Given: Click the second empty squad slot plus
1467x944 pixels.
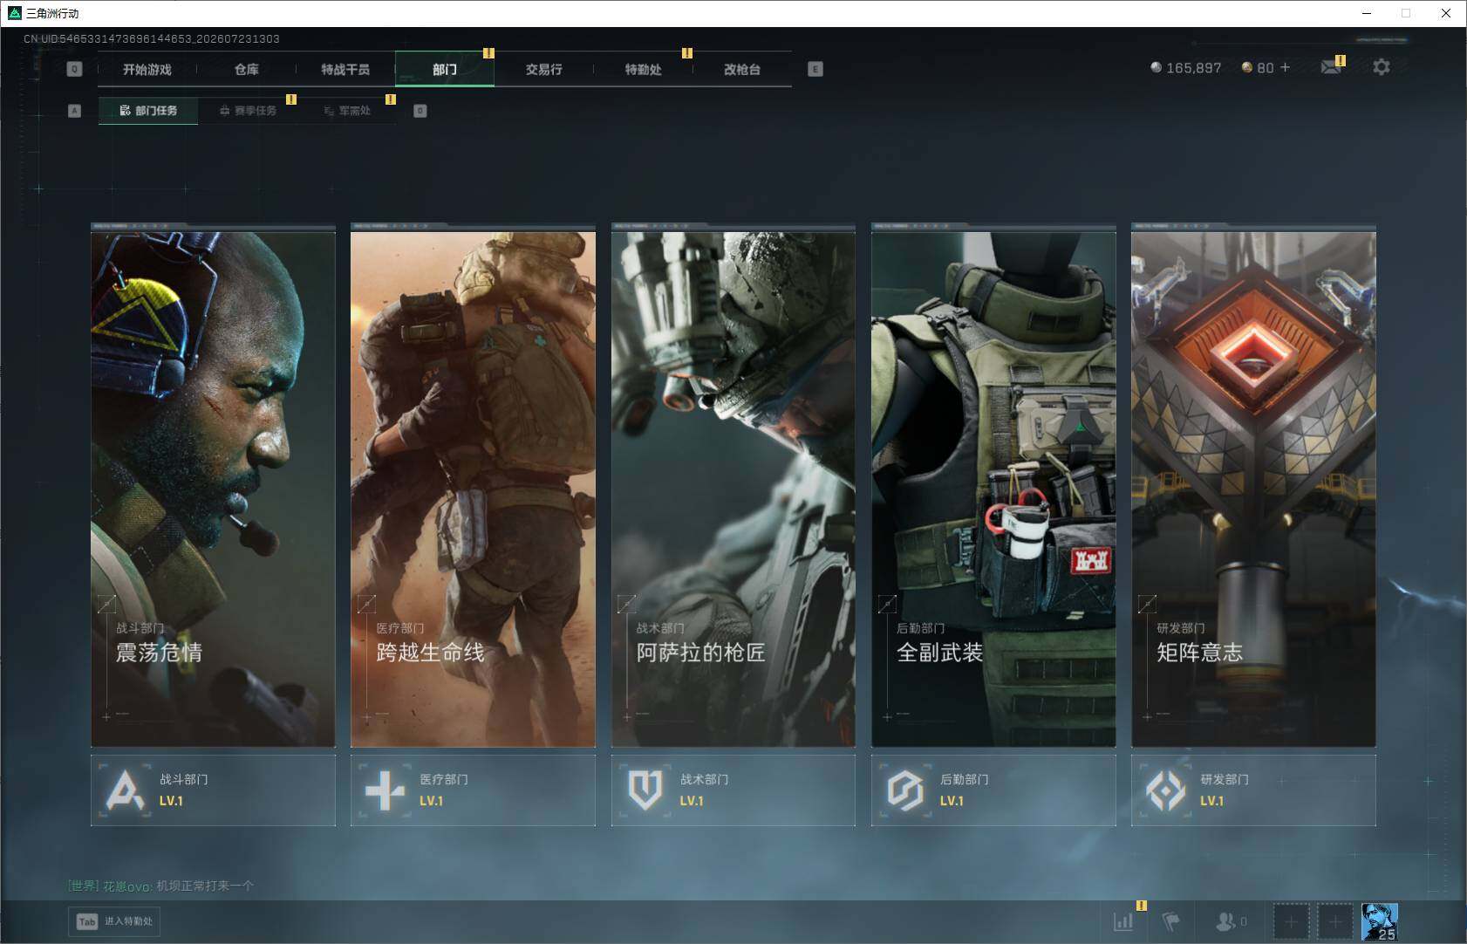Looking at the screenshot, I should coord(1334,921).
